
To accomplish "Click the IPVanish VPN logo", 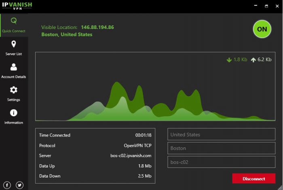I will (x=17, y=6).
